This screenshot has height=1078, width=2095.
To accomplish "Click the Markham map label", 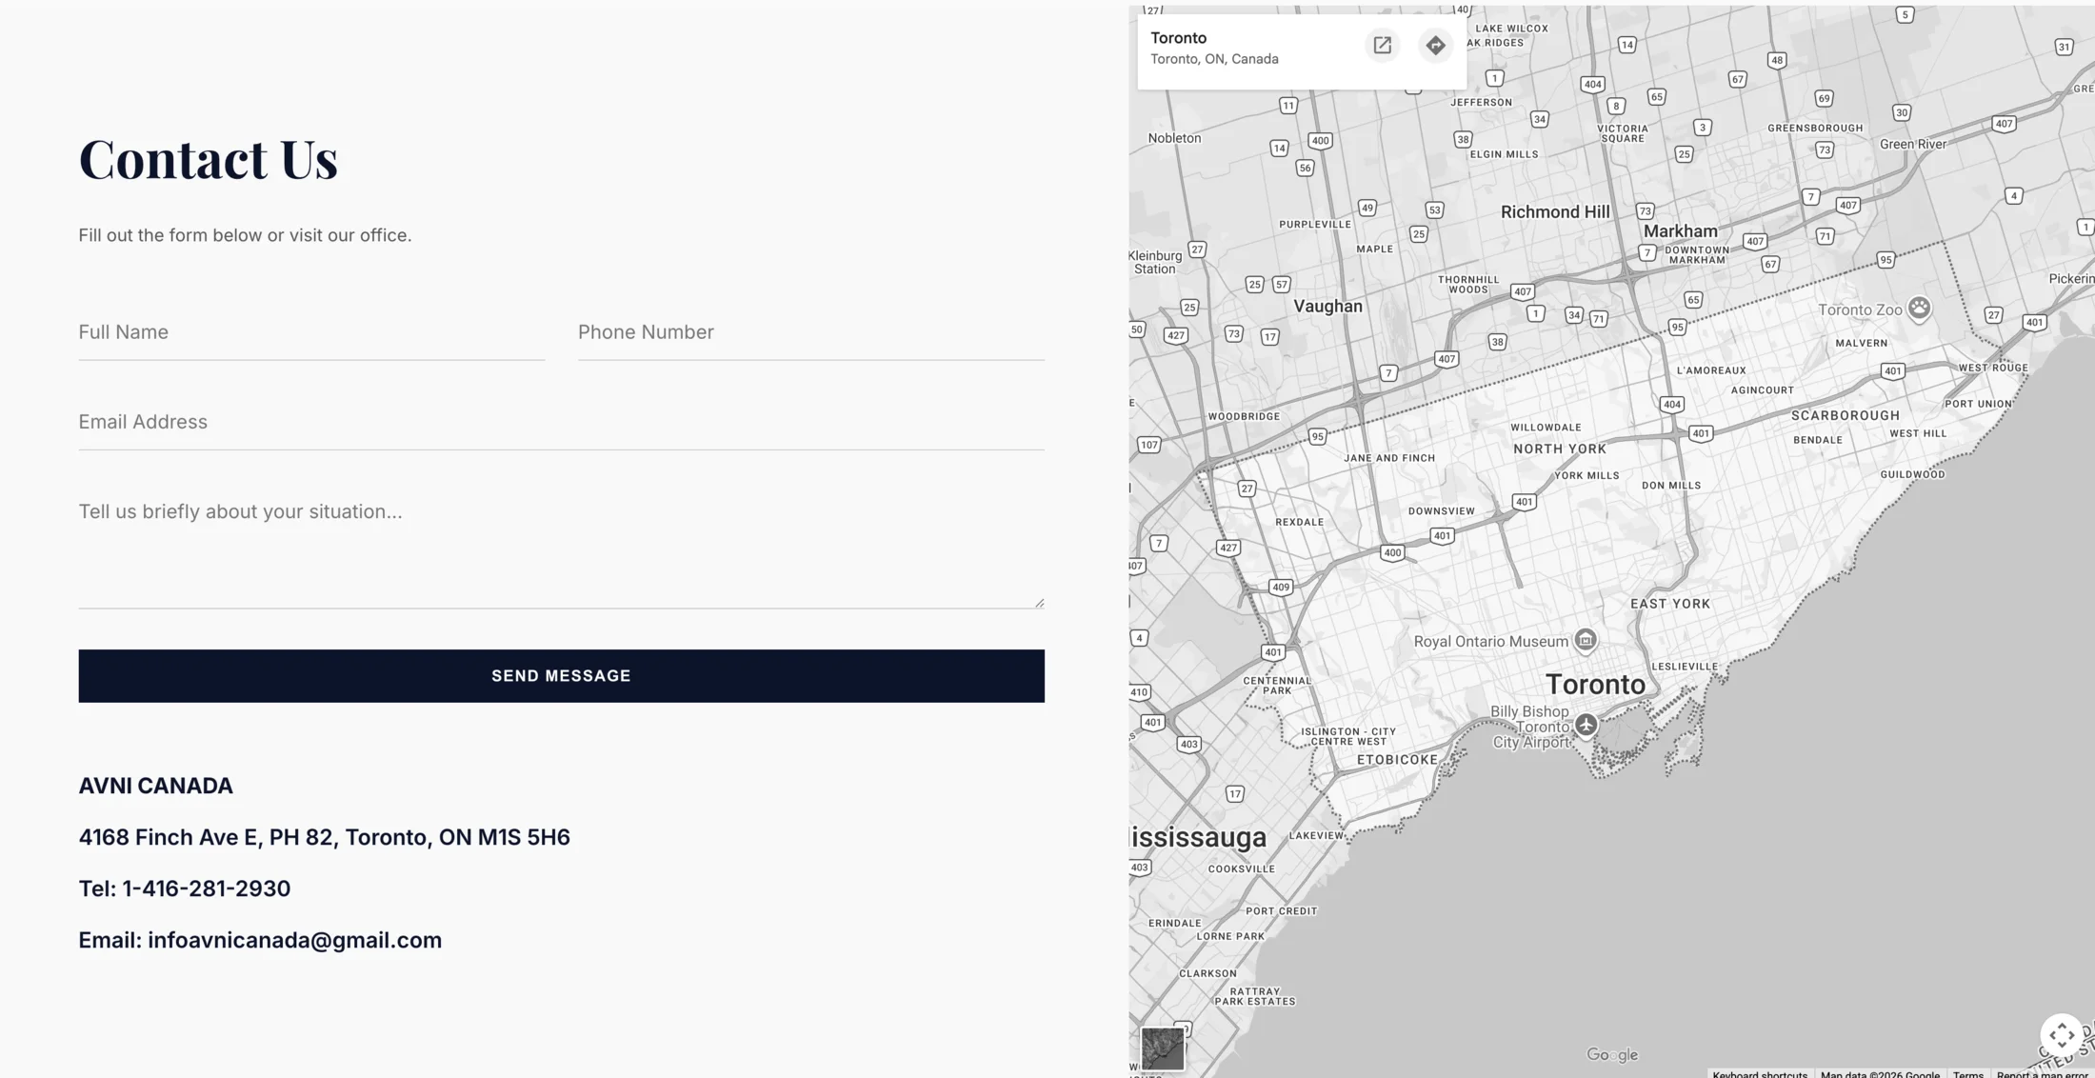I will (x=1681, y=231).
